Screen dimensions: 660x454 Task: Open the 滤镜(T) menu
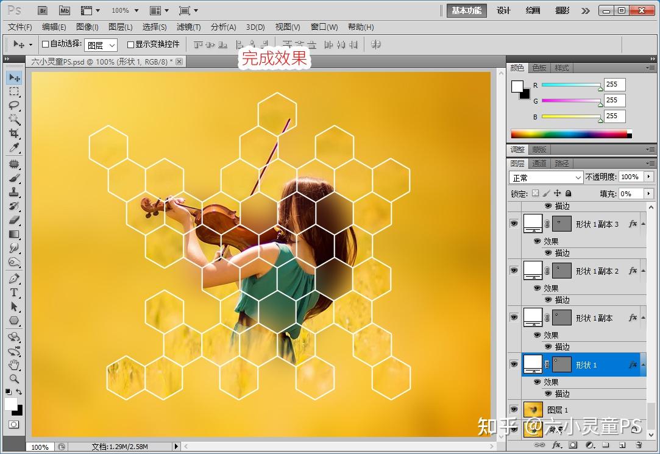188,27
